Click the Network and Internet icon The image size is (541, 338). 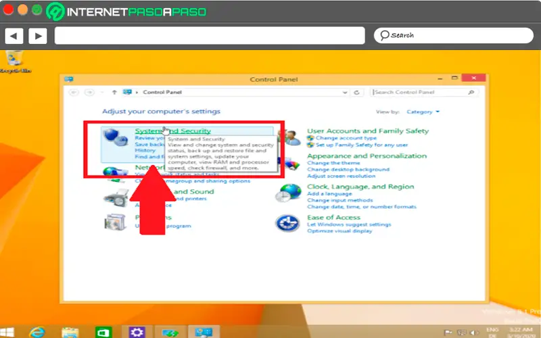click(x=116, y=174)
